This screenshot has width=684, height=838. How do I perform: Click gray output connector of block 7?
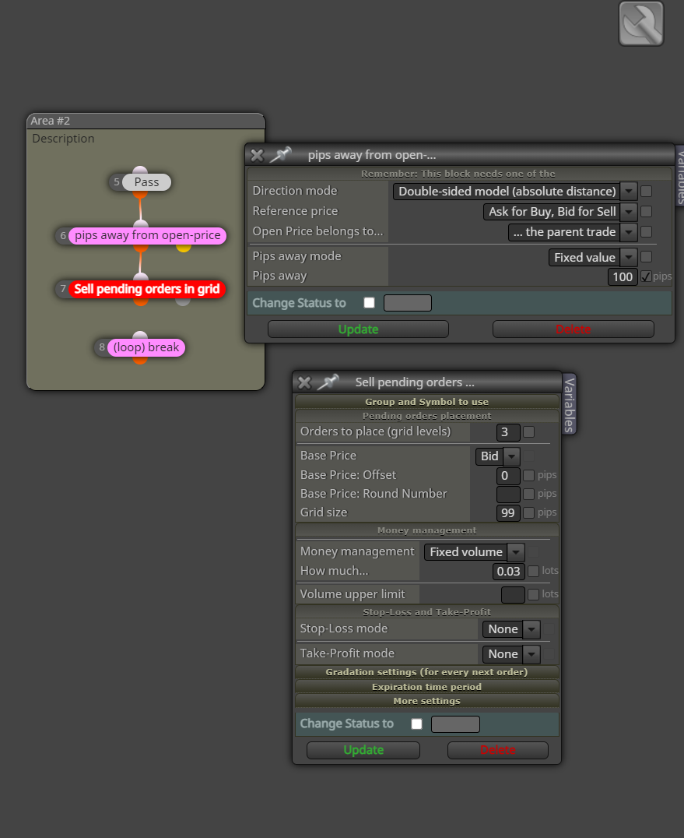(x=183, y=301)
